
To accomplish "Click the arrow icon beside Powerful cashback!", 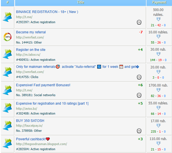I will (x=7, y=143).
